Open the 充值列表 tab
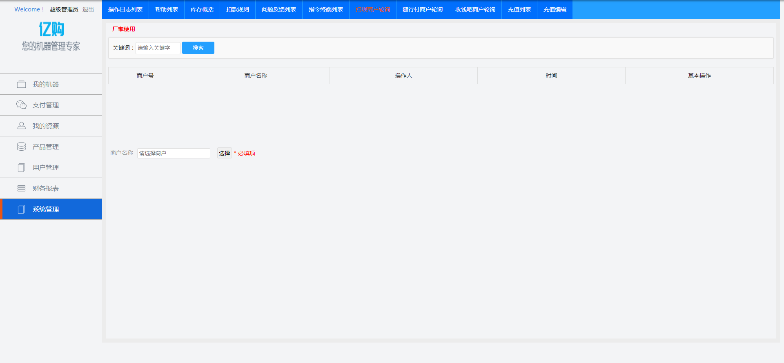 point(519,9)
